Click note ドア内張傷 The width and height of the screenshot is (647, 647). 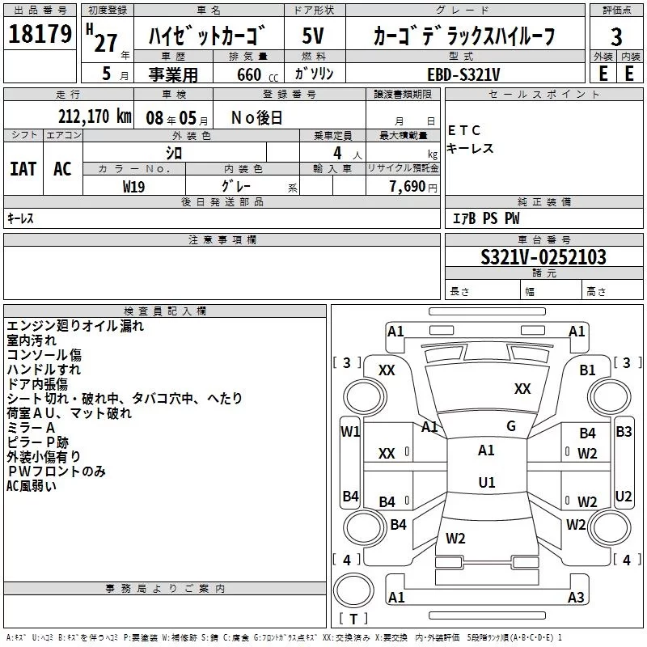37,384
